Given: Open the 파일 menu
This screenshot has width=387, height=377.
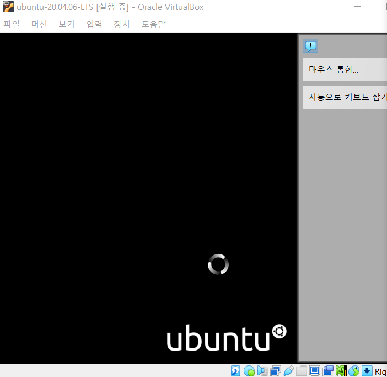Looking at the screenshot, I should click(x=12, y=24).
